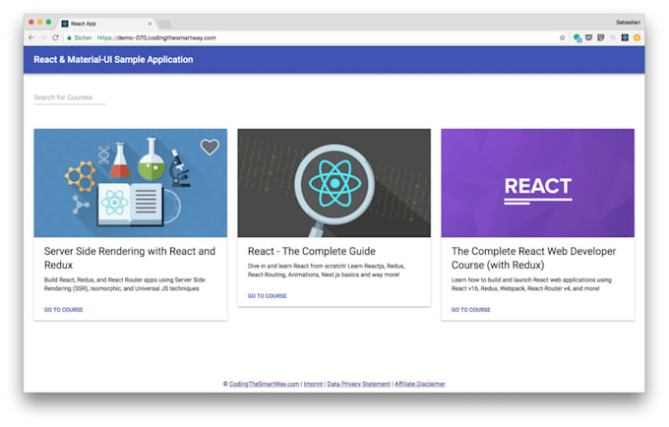669x427 pixels.
Task: Click description 'Build React, Redux, and React Router apps'
Action: [125, 284]
